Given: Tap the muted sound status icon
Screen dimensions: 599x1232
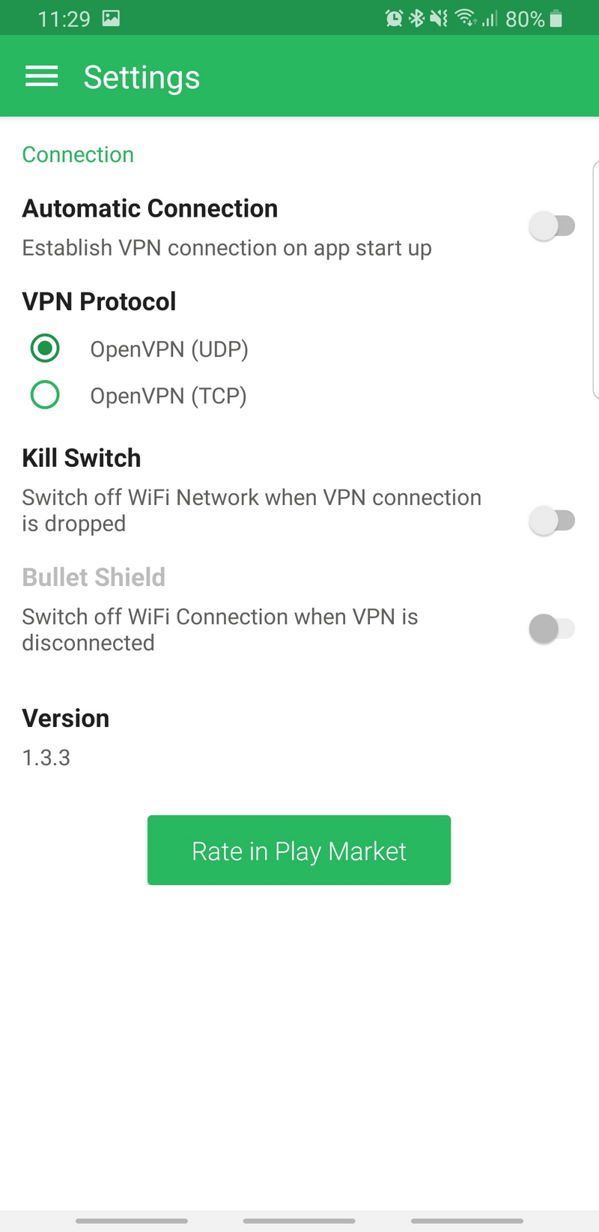Looking at the screenshot, I should pyautogui.click(x=440, y=18).
